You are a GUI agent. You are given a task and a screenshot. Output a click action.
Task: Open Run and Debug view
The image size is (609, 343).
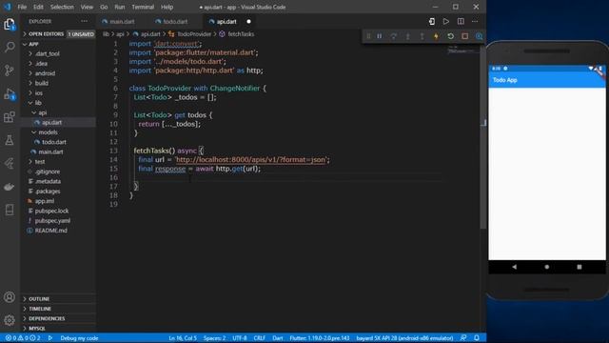pyautogui.click(x=10, y=93)
